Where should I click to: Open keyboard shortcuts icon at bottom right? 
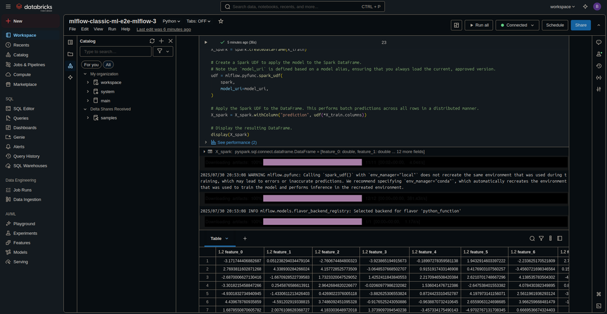598,294
